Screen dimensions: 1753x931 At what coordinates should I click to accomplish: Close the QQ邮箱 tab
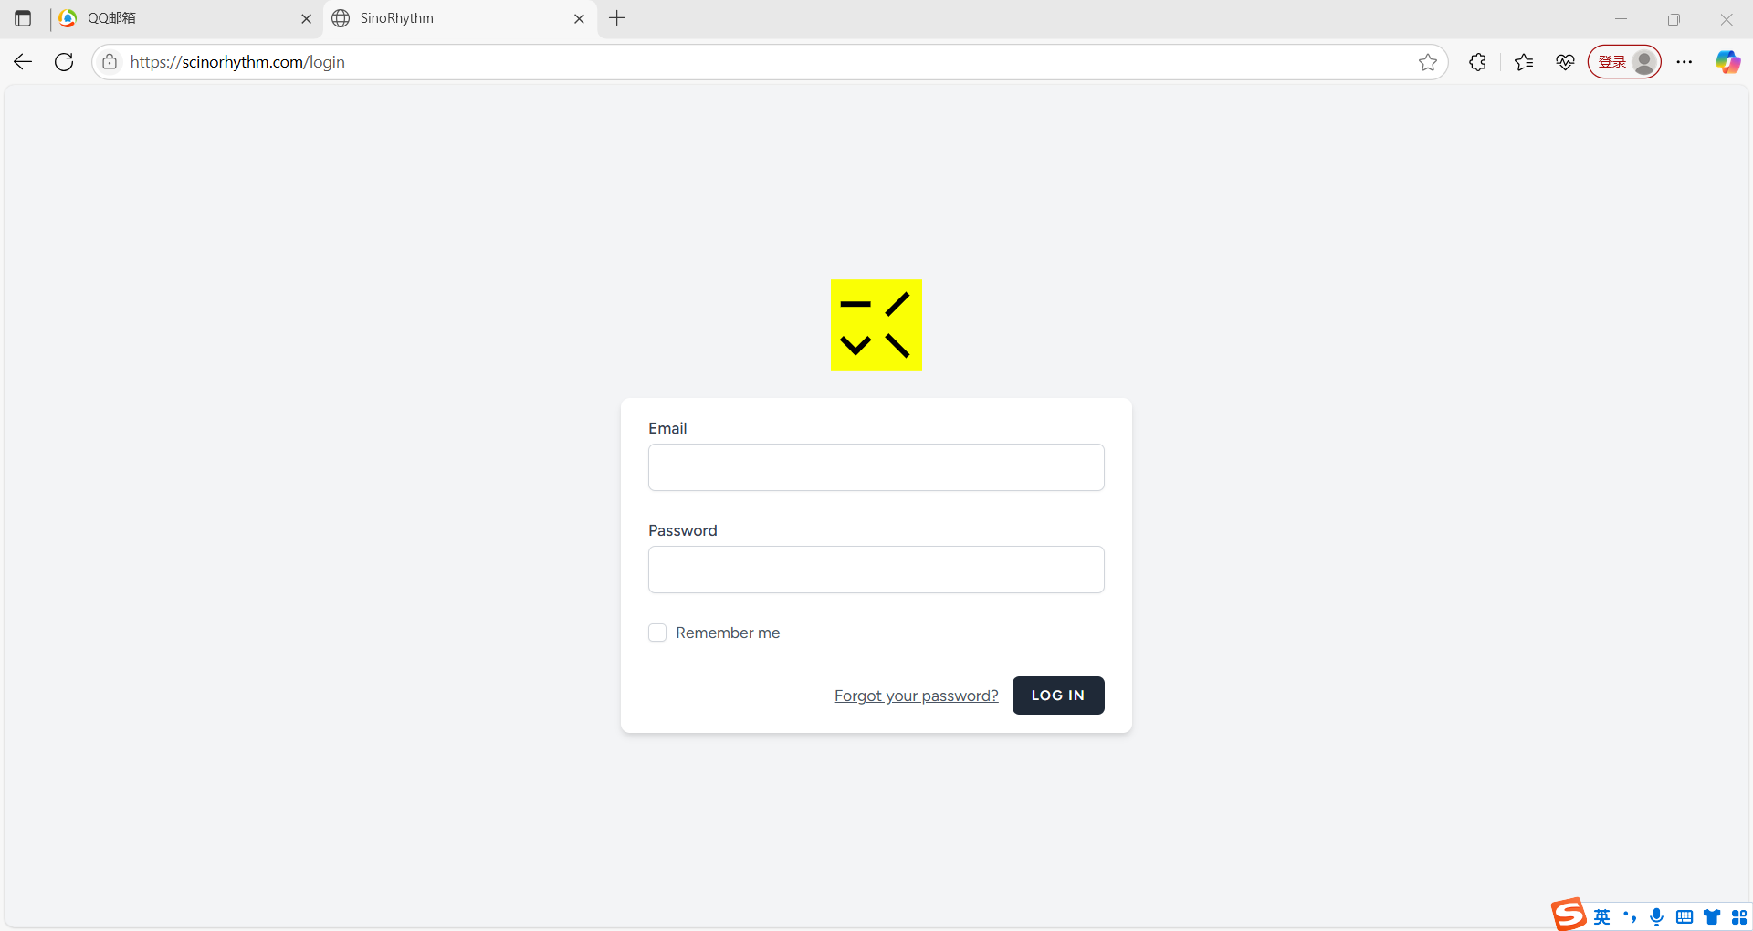[306, 18]
